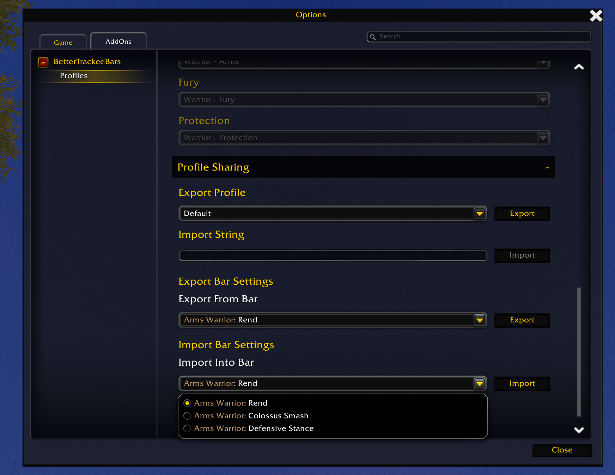Viewport: 615px width, 475px height.
Task: Click the Export Profile label
Action: [x=212, y=193]
